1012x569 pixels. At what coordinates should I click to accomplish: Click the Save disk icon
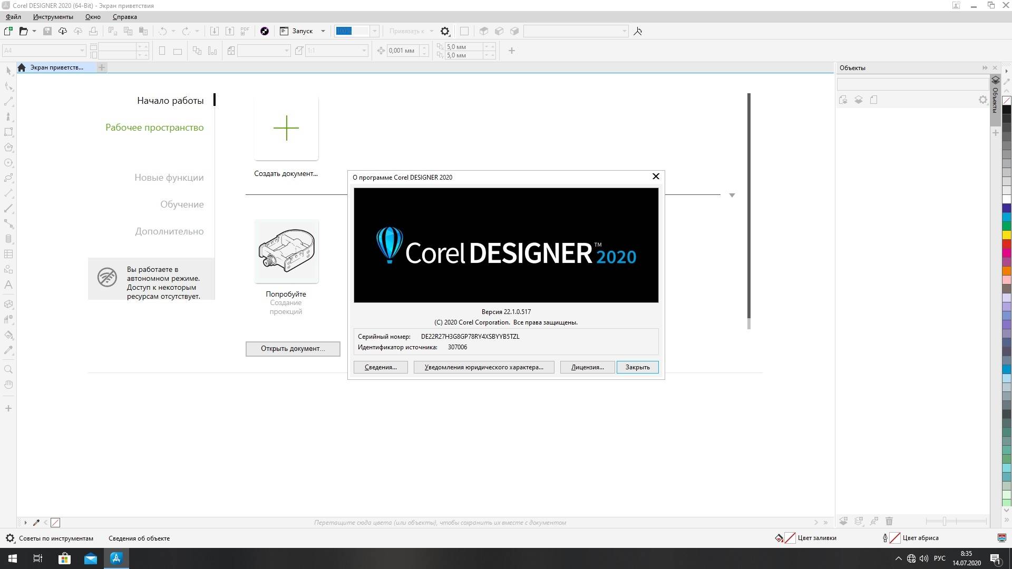tap(47, 31)
